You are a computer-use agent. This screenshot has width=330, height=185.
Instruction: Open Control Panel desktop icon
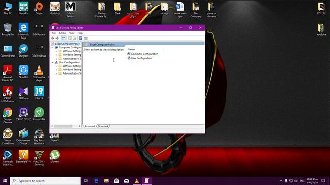[x=8, y=51]
